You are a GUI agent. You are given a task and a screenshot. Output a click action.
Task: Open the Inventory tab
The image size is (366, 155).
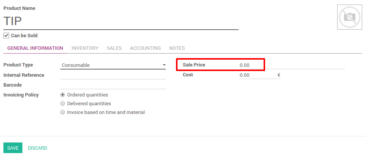click(85, 48)
